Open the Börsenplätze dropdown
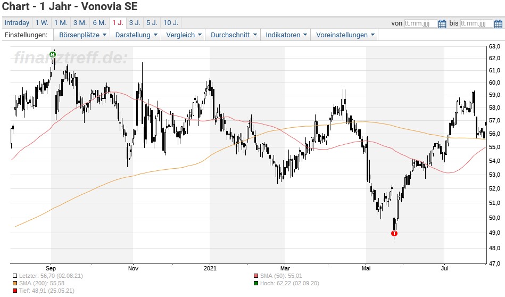The height and width of the screenshot is (297, 505). pos(82,35)
